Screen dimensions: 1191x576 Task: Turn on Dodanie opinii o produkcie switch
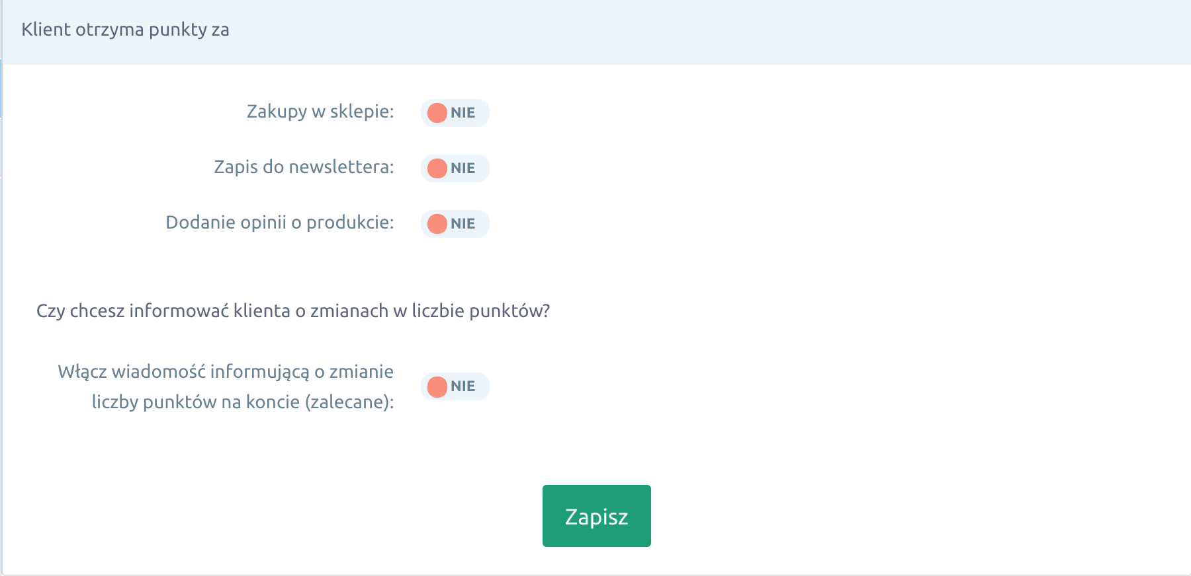pos(455,224)
